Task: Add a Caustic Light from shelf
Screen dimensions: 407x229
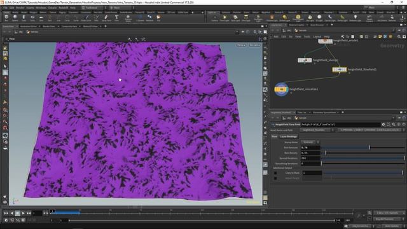Action: tap(330, 18)
